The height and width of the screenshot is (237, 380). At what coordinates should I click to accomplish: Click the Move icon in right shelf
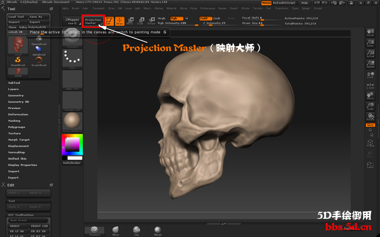click(x=370, y=96)
